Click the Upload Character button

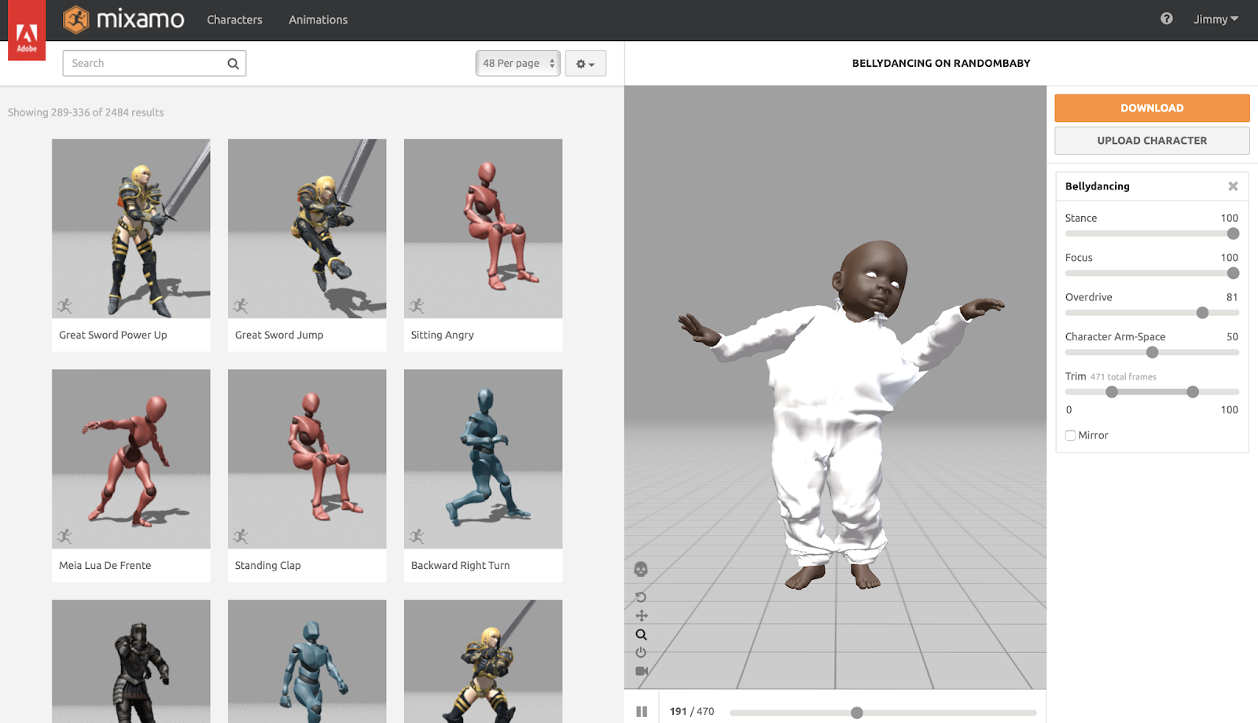pyautogui.click(x=1152, y=141)
